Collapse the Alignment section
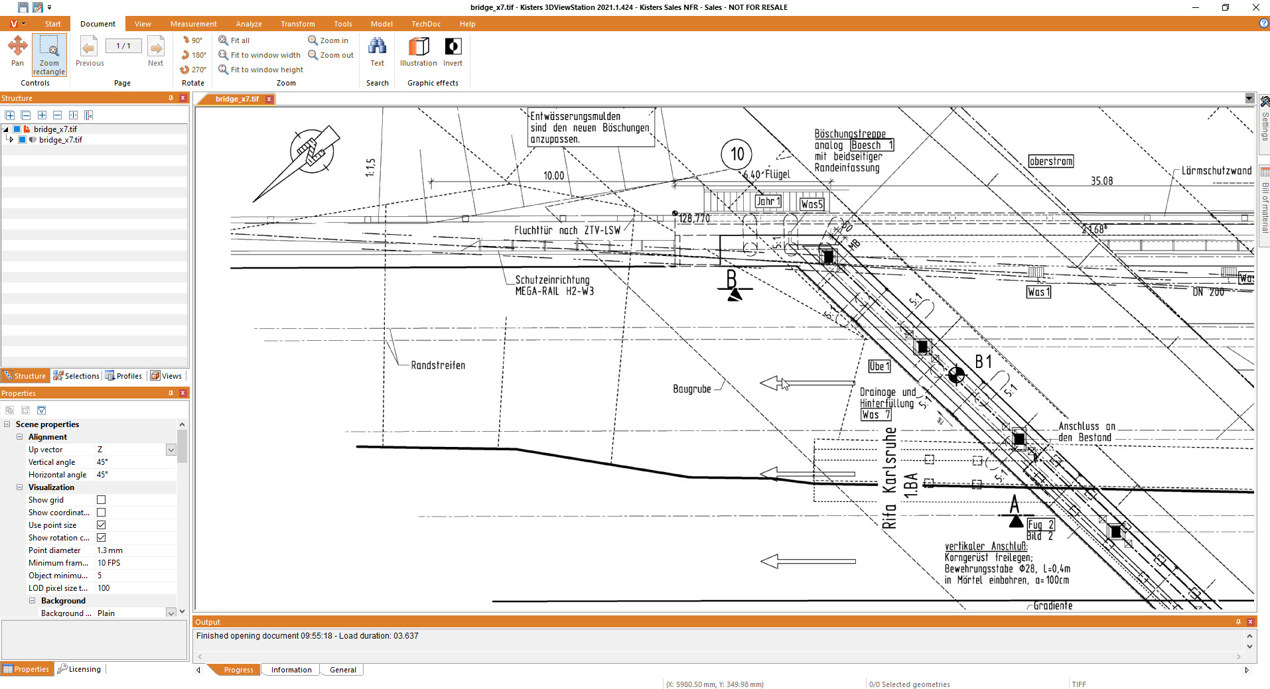The height and width of the screenshot is (689, 1270). (x=20, y=437)
